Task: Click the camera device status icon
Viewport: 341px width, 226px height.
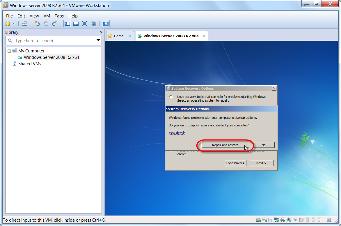Action: click(x=295, y=220)
